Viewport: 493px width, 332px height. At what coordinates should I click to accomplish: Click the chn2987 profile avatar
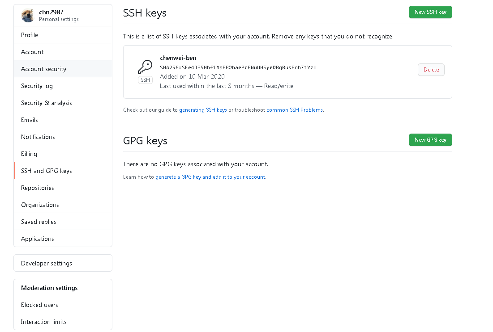(x=28, y=16)
